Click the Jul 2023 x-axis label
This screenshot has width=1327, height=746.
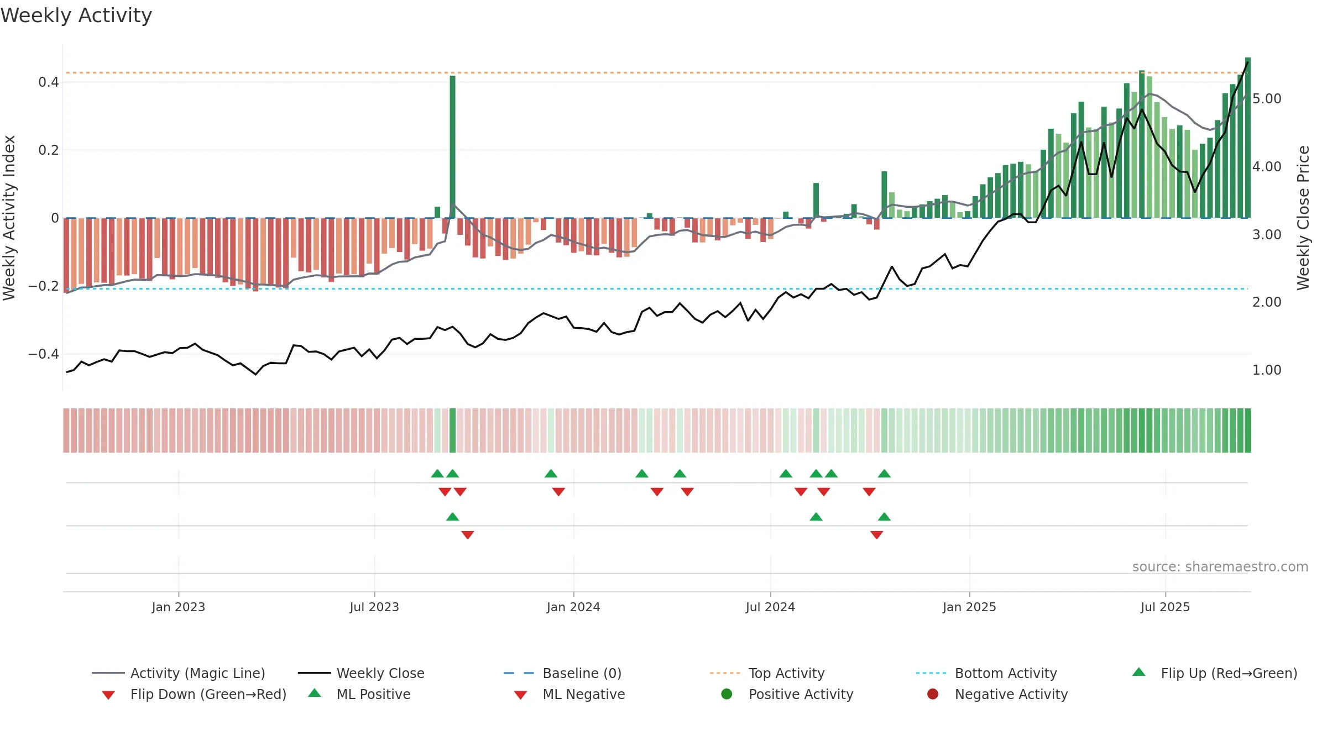(374, 607)
